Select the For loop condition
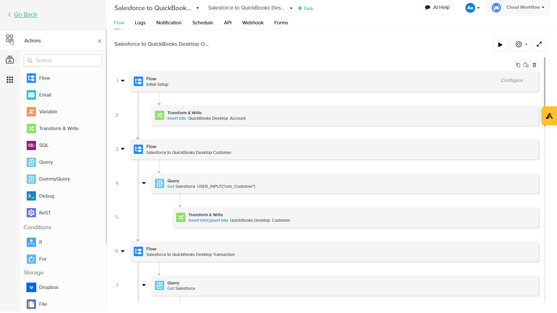 pyautogui.click(x=42, y=259)
